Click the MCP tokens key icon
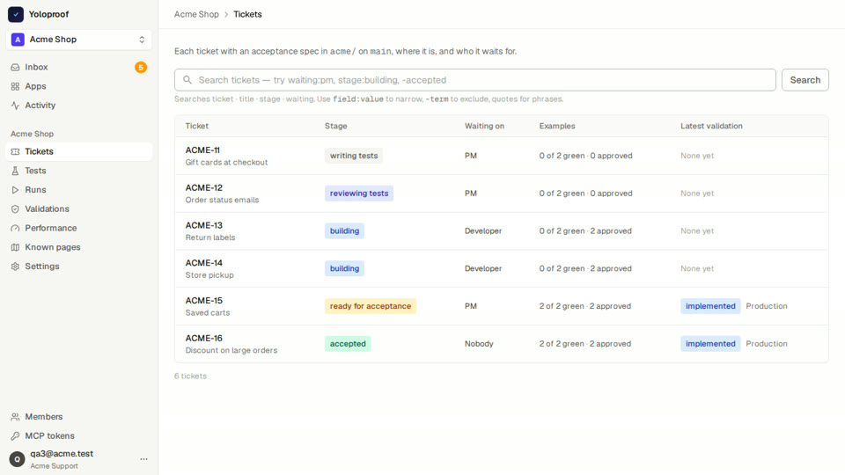 pos(15,435)
